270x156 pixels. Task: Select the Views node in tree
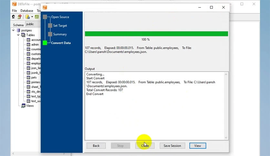pyautogui.click(x=30, y=106)
